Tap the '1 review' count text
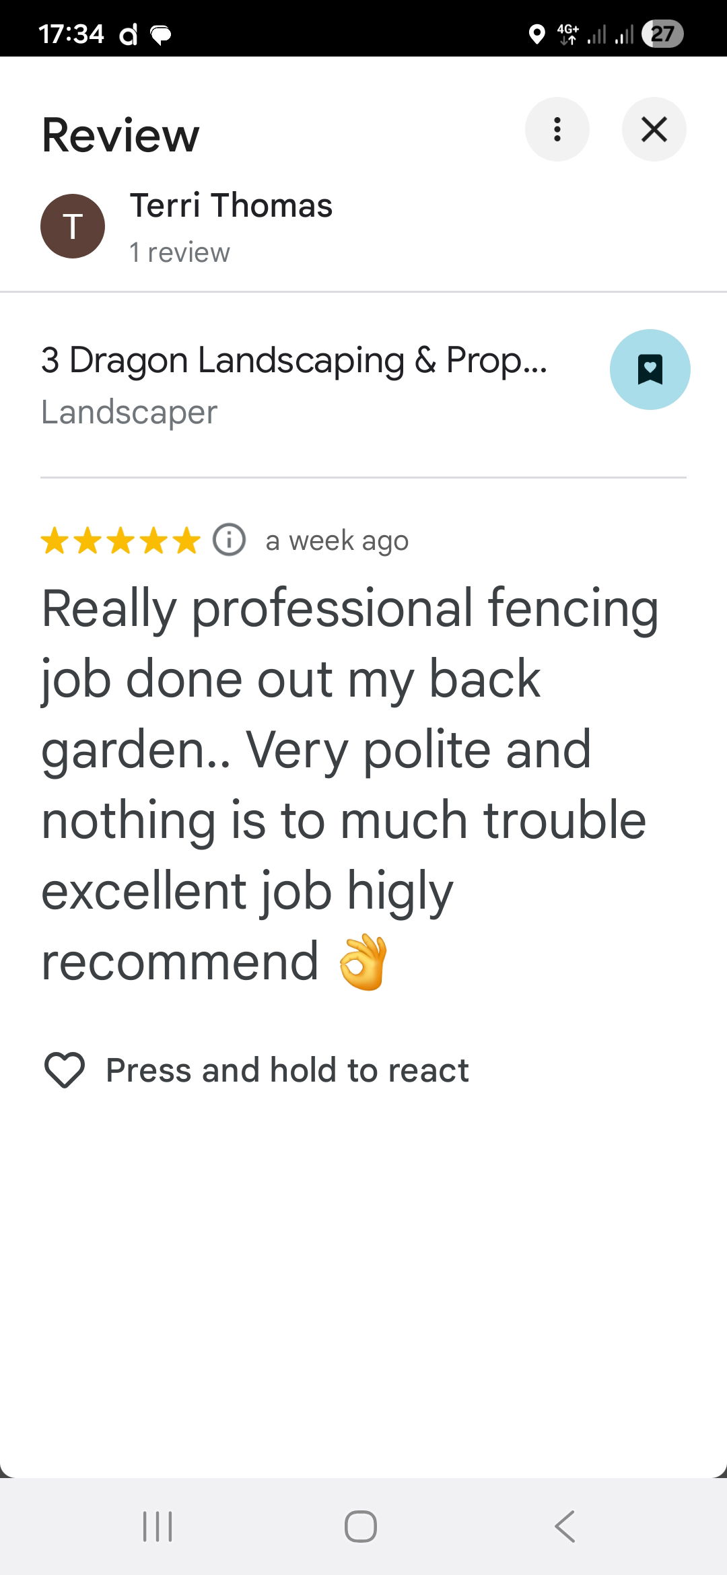The image size is (727, 1575). pyautogui.click(x=180, y=253)
